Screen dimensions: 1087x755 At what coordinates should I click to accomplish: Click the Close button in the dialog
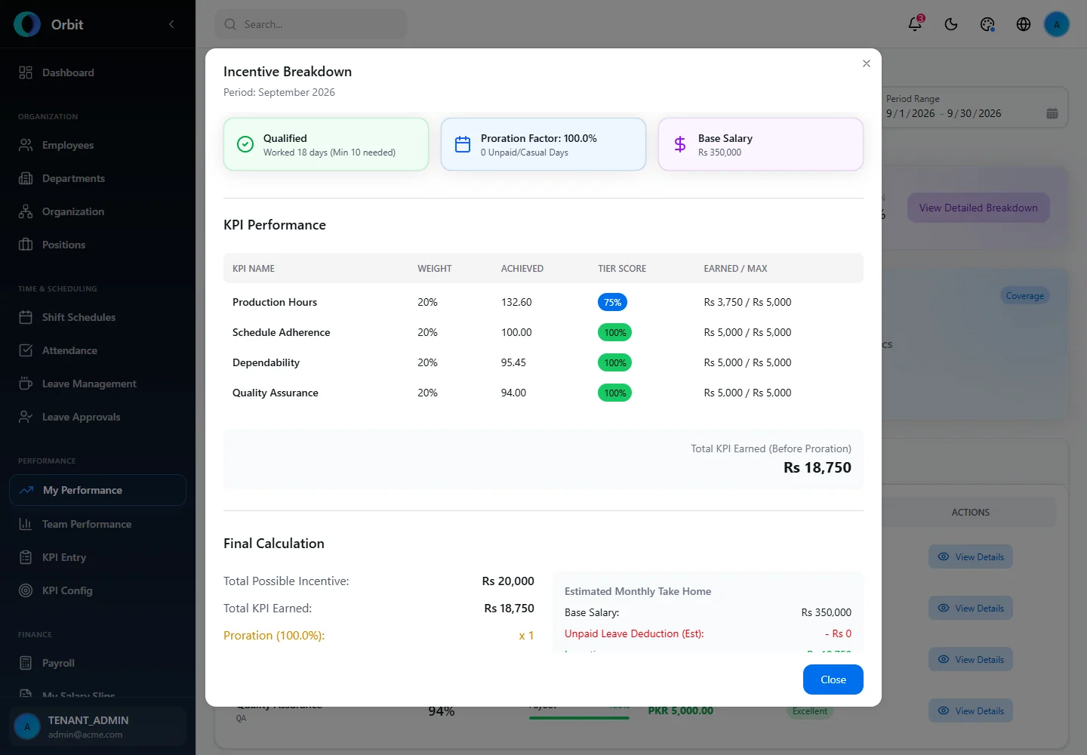(x=833, y=679)
